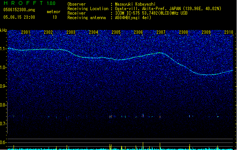The height and width of the screenshot is (150, 237).
Task: Click the 2304 time marker
Action: point(93,32)
